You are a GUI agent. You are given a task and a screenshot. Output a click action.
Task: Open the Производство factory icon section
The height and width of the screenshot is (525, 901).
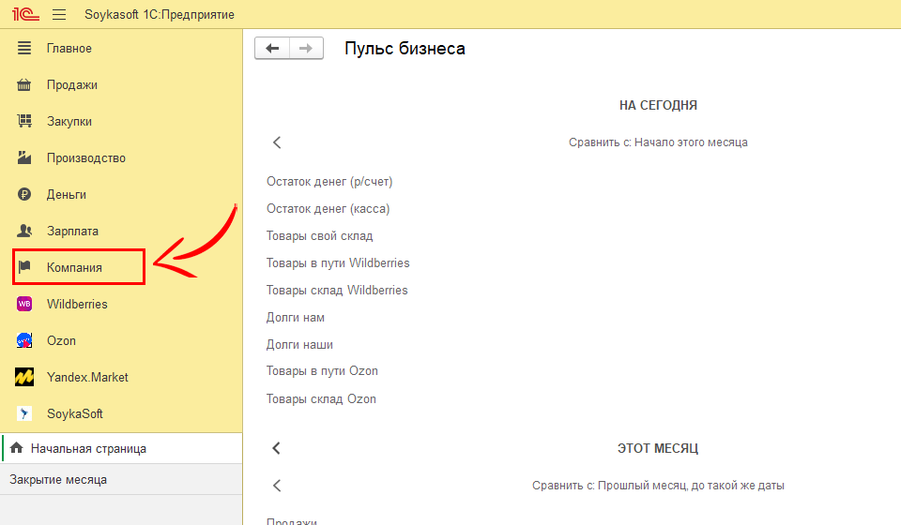pyautogui.click(x=25, y=158)
